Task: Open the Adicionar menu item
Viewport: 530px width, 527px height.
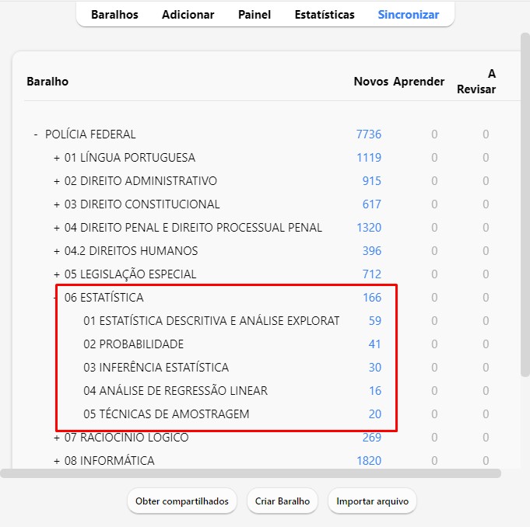Action: [188, 15]
